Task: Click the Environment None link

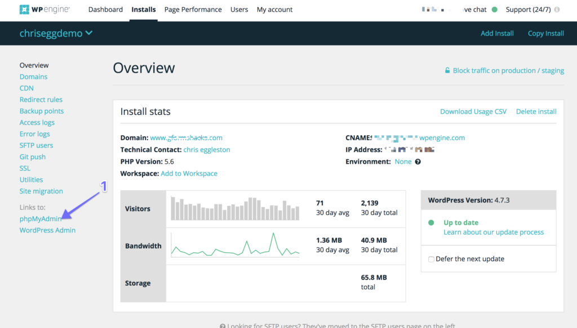Action: point(403,161)
